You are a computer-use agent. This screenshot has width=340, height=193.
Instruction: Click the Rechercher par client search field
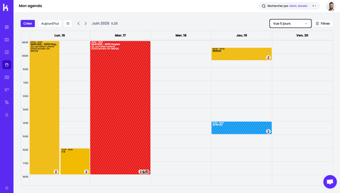[x=289, y=6]
